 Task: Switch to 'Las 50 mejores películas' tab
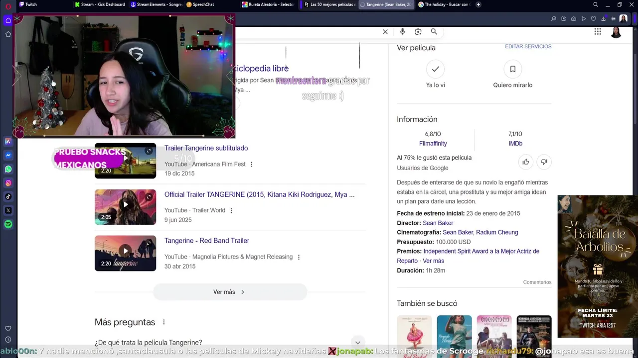click(x=330, y=4)
